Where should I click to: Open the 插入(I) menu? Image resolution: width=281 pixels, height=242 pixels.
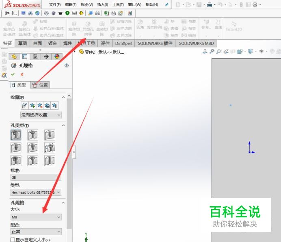click(x=102, y=4)
